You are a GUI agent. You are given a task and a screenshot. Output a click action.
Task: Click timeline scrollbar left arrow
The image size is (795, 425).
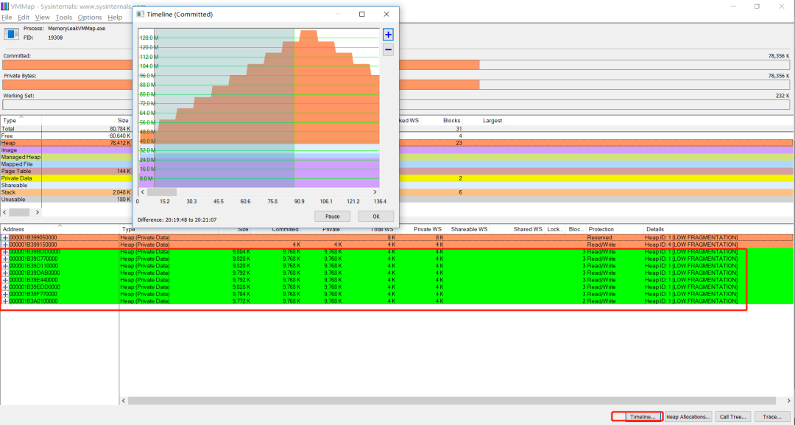[x=143, y=192]
